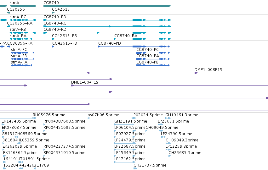Viewport: 268px width, 170px height.
Task: Select the DME1-004F19 clone label
Action: tap(85, 82)
